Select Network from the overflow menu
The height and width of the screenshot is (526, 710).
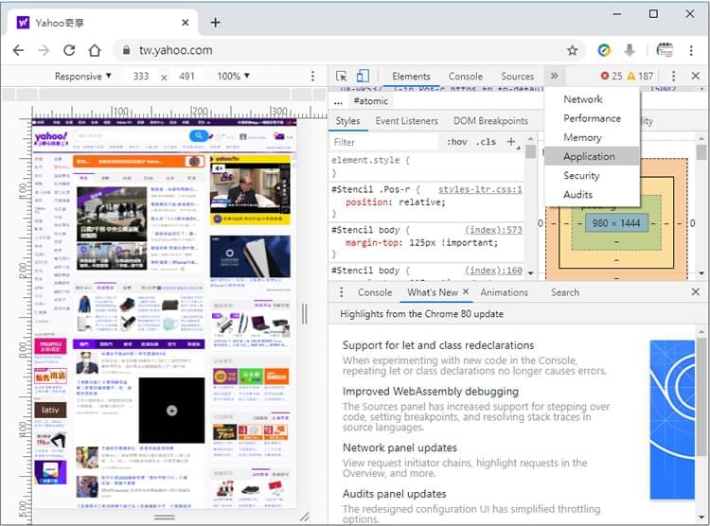593,99
